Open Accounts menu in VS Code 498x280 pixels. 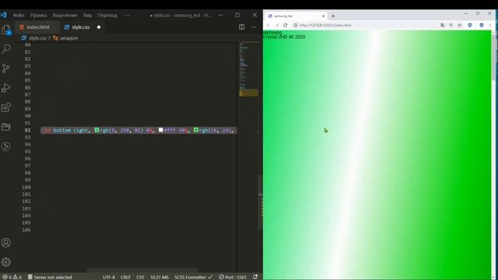tap(6, 243)
